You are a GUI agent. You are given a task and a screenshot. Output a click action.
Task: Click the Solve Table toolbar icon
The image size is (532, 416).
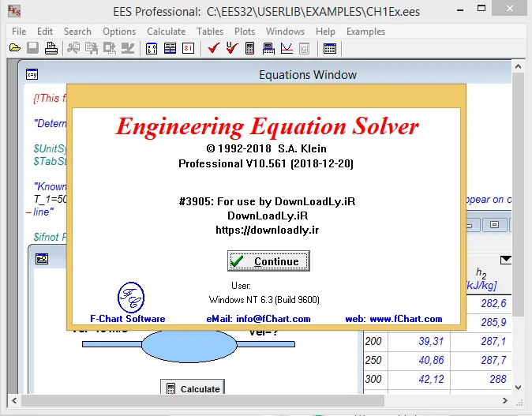click(268, 48)
